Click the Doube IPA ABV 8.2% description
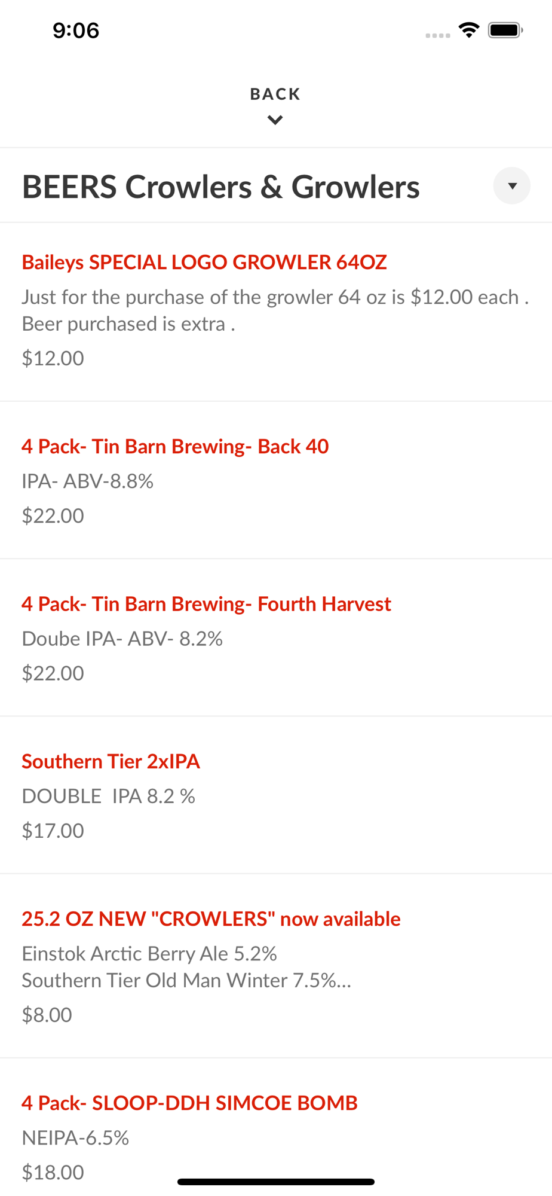This screenshot has width=552, height=1196. 122,639
